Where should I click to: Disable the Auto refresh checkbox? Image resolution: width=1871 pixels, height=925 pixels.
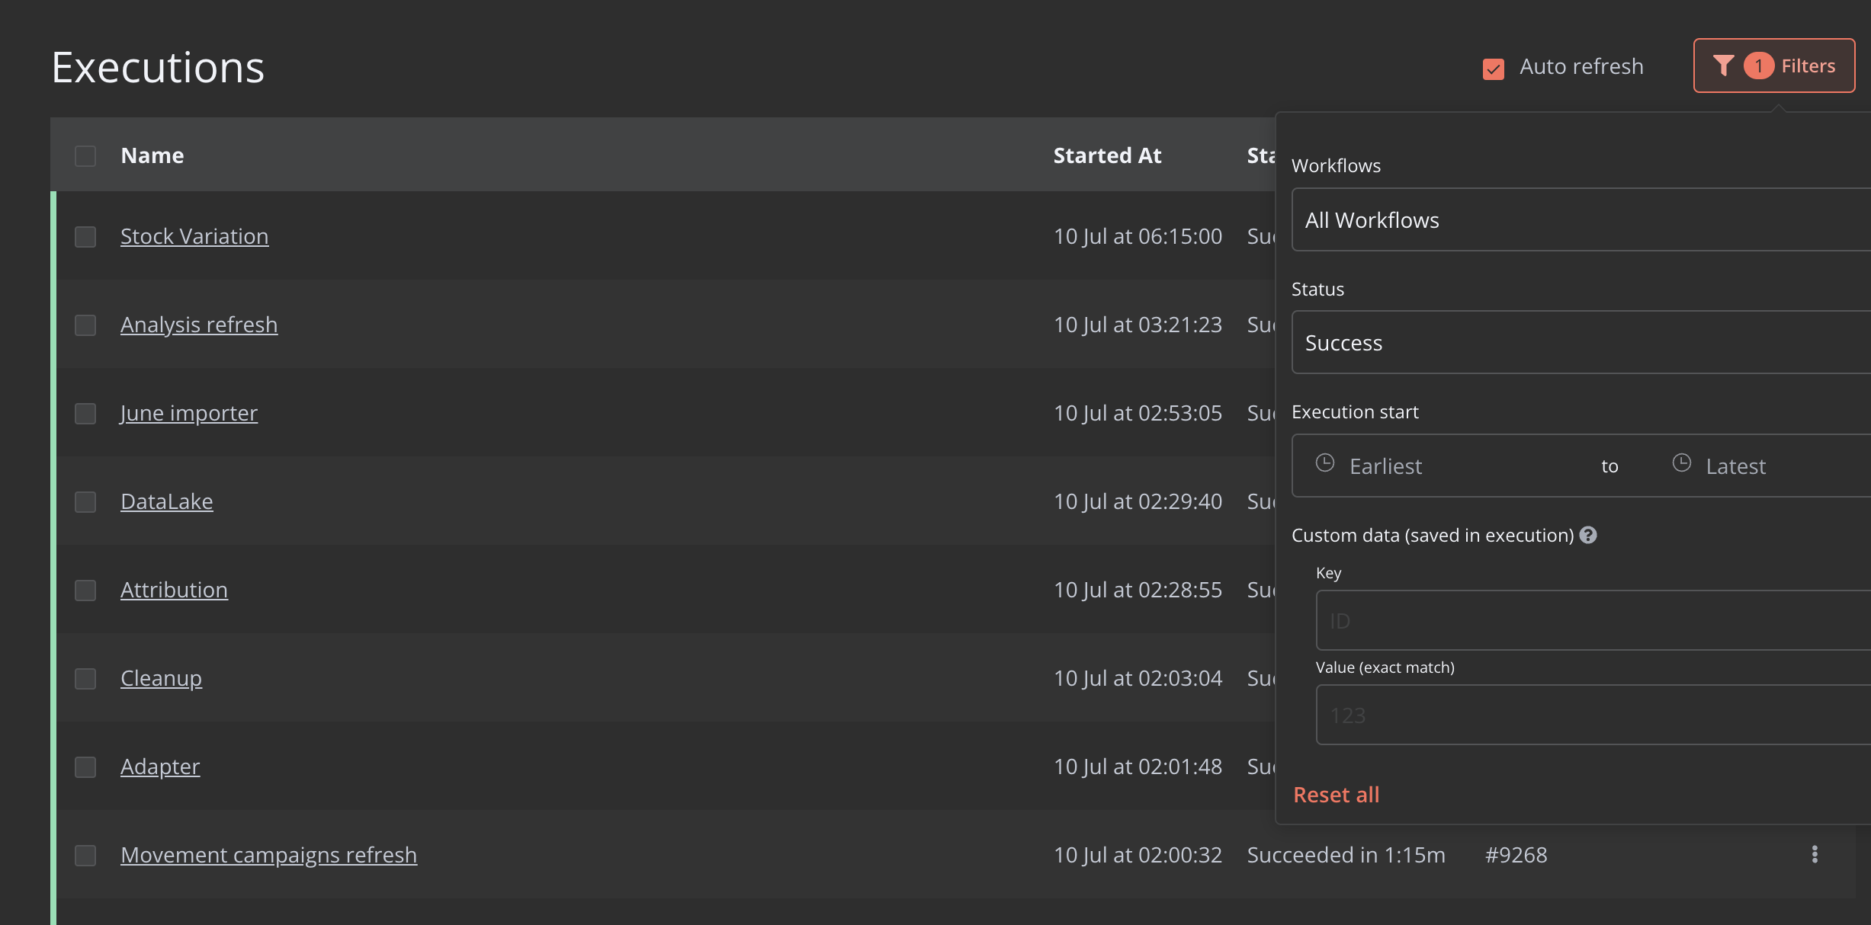point(1493,69)
